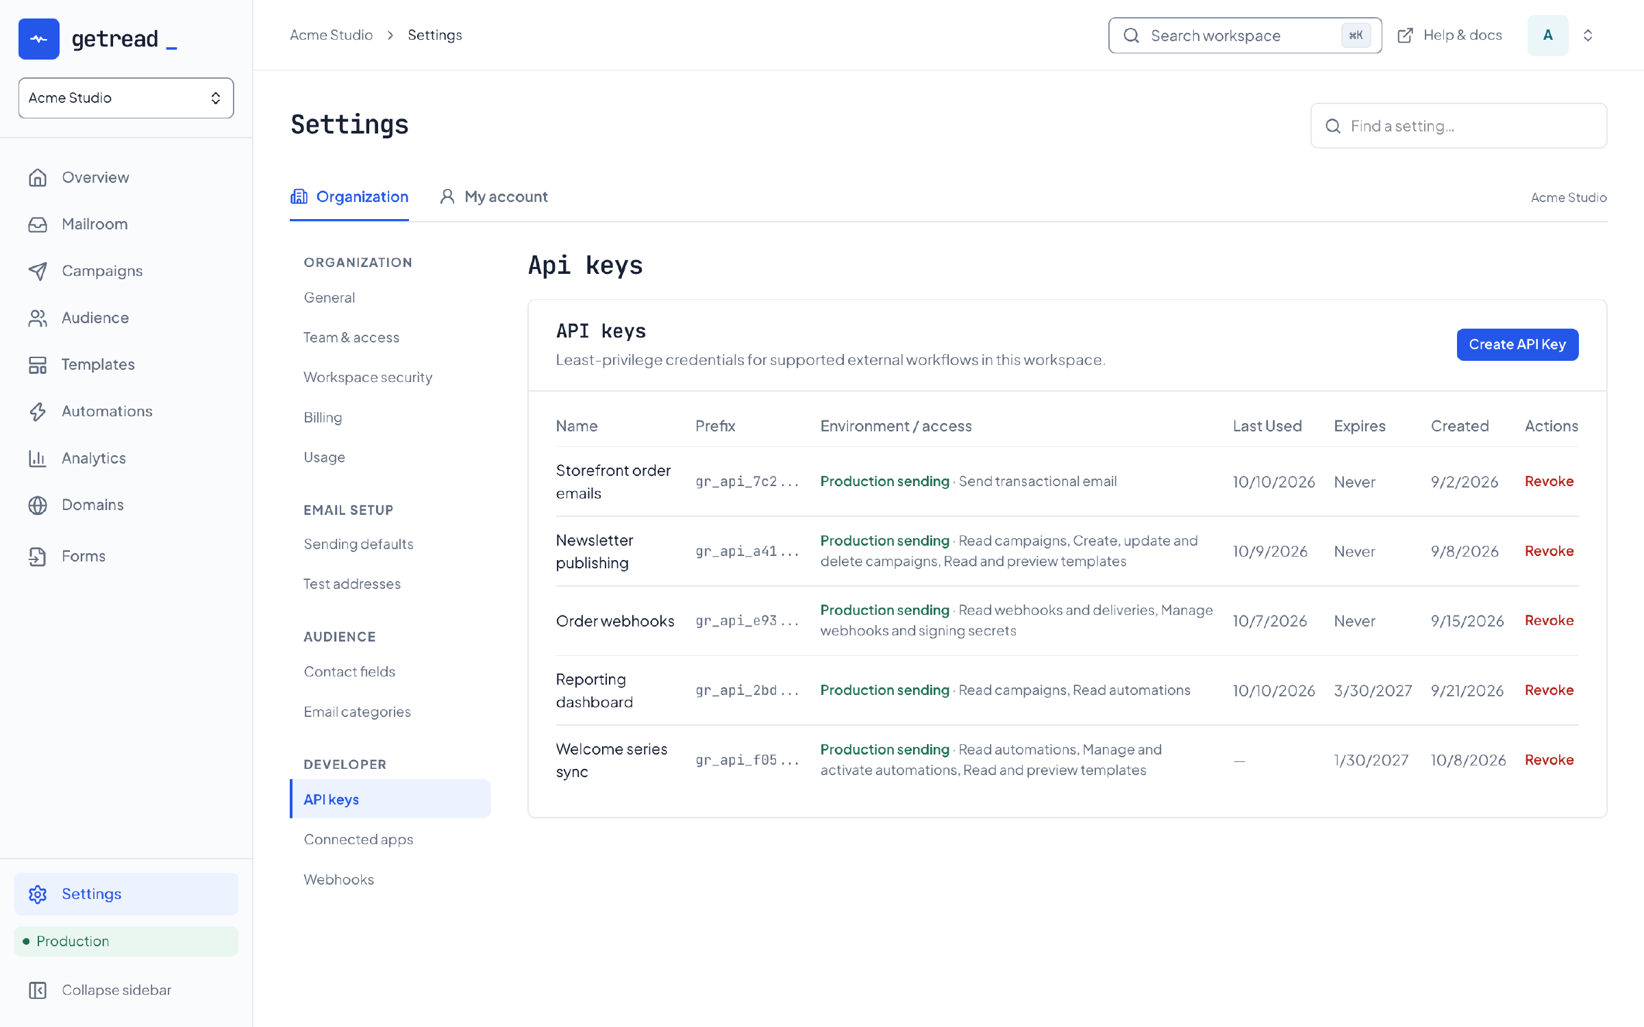
Task: Click the Overview nav label
Action: (x=95, y=177)
